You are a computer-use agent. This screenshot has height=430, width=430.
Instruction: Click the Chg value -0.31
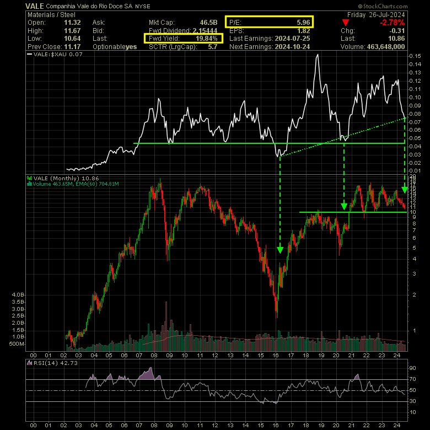[x=397, y=31]
